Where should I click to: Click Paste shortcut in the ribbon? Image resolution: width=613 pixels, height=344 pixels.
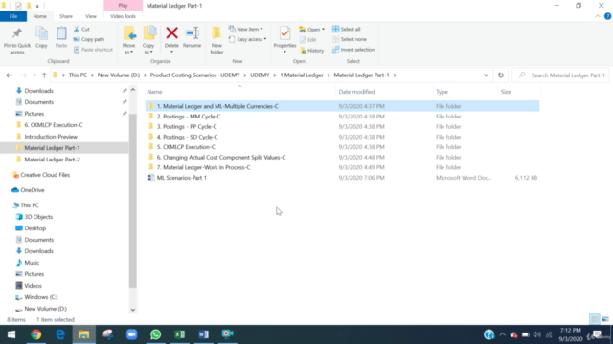pos(93,50)
